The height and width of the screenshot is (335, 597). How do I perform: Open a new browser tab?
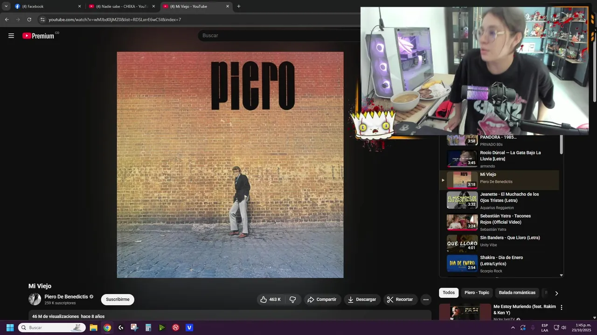239,7
